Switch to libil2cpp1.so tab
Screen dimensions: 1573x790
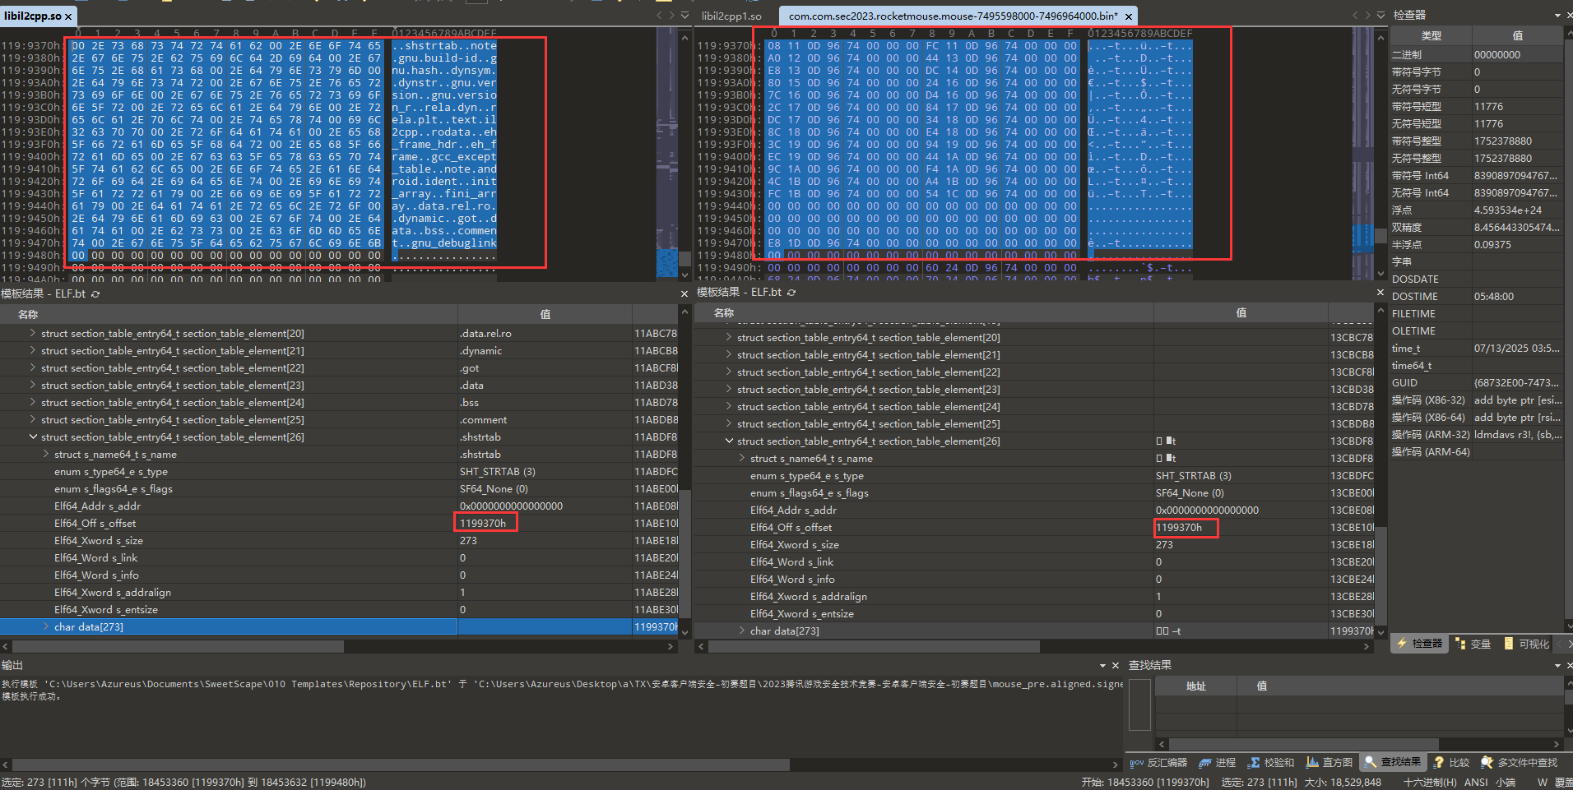[731, 16]
